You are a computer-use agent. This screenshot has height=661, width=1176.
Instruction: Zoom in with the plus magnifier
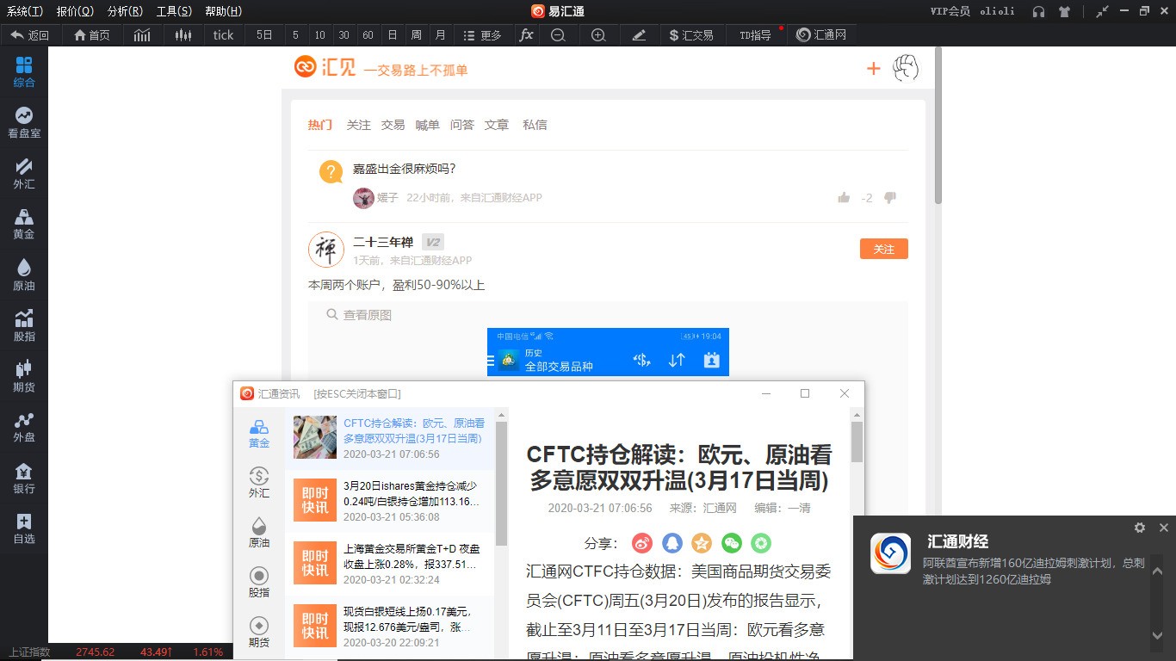[x=598, y=35]
